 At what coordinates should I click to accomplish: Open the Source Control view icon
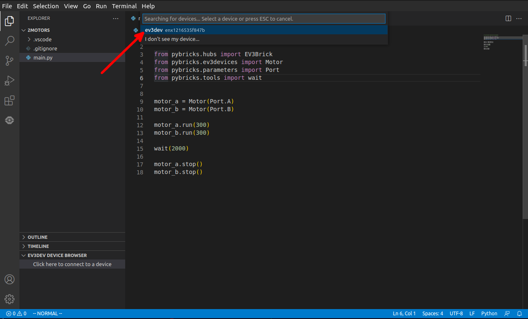(x=9, y=61)
